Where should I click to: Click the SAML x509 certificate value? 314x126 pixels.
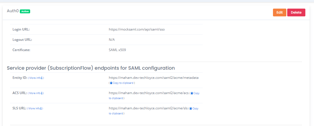click(117, 50)
